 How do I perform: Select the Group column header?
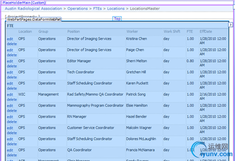(x=43, y=32)
